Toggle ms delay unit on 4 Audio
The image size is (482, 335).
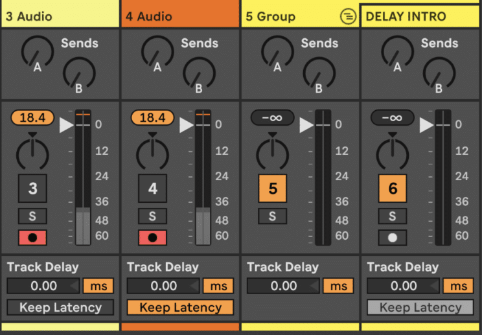point(218,286)
